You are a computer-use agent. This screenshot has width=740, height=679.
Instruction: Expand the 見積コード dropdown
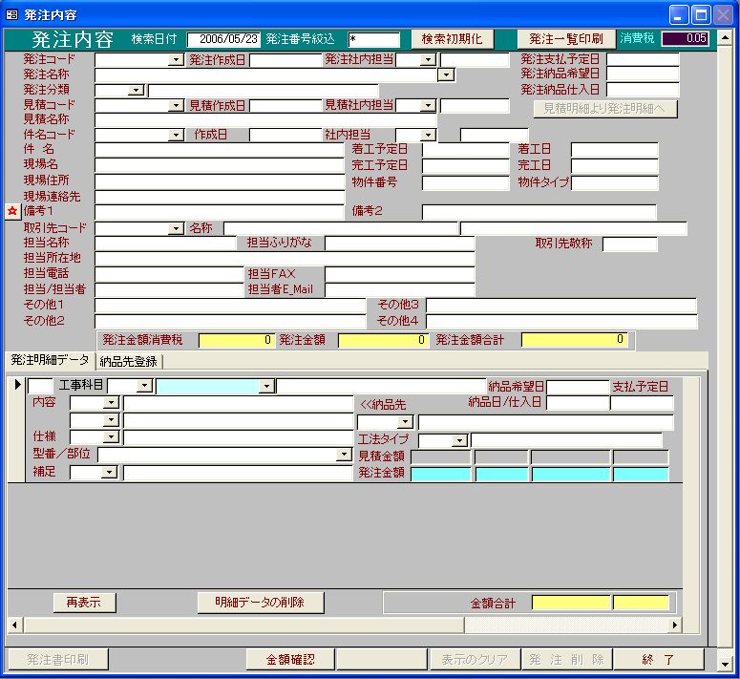point(176,105)
